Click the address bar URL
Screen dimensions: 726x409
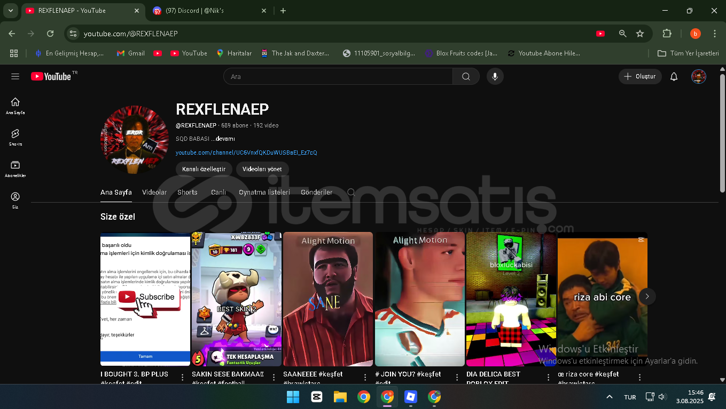click(x=130, y=33)
